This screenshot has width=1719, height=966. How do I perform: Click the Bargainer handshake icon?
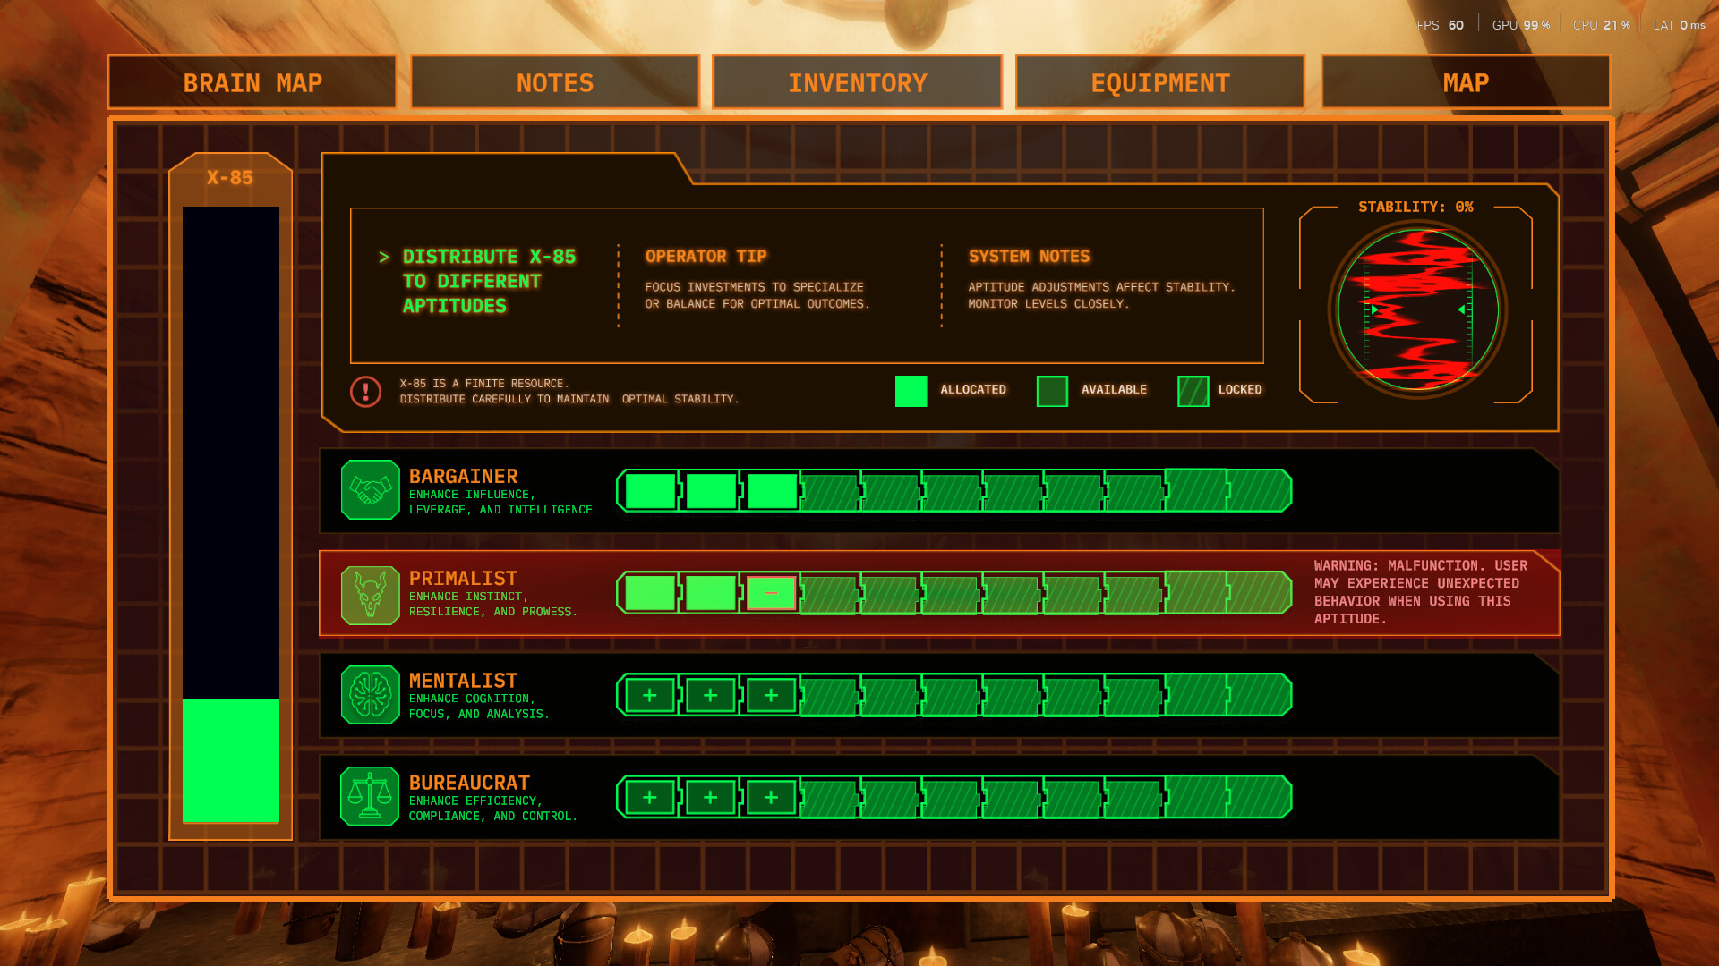(370, 489)
